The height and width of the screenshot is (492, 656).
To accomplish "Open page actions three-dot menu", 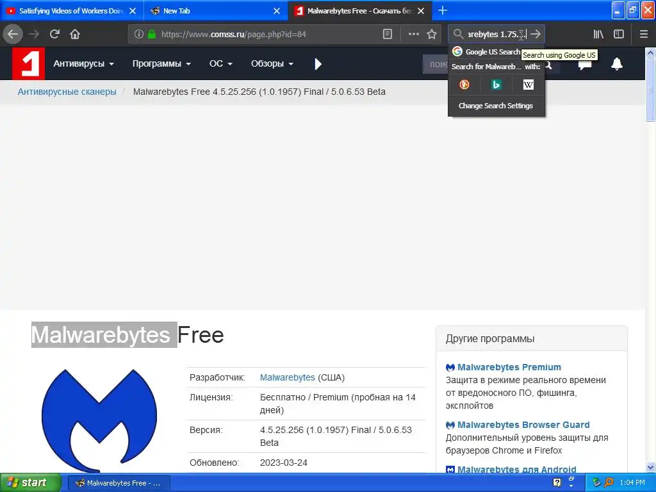I will [x=413, y=34].
